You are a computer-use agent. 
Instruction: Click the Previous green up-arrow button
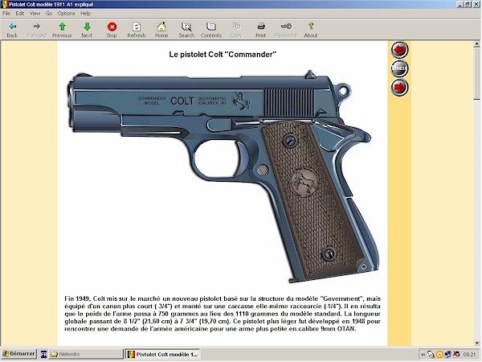click(x=62, y=30)
